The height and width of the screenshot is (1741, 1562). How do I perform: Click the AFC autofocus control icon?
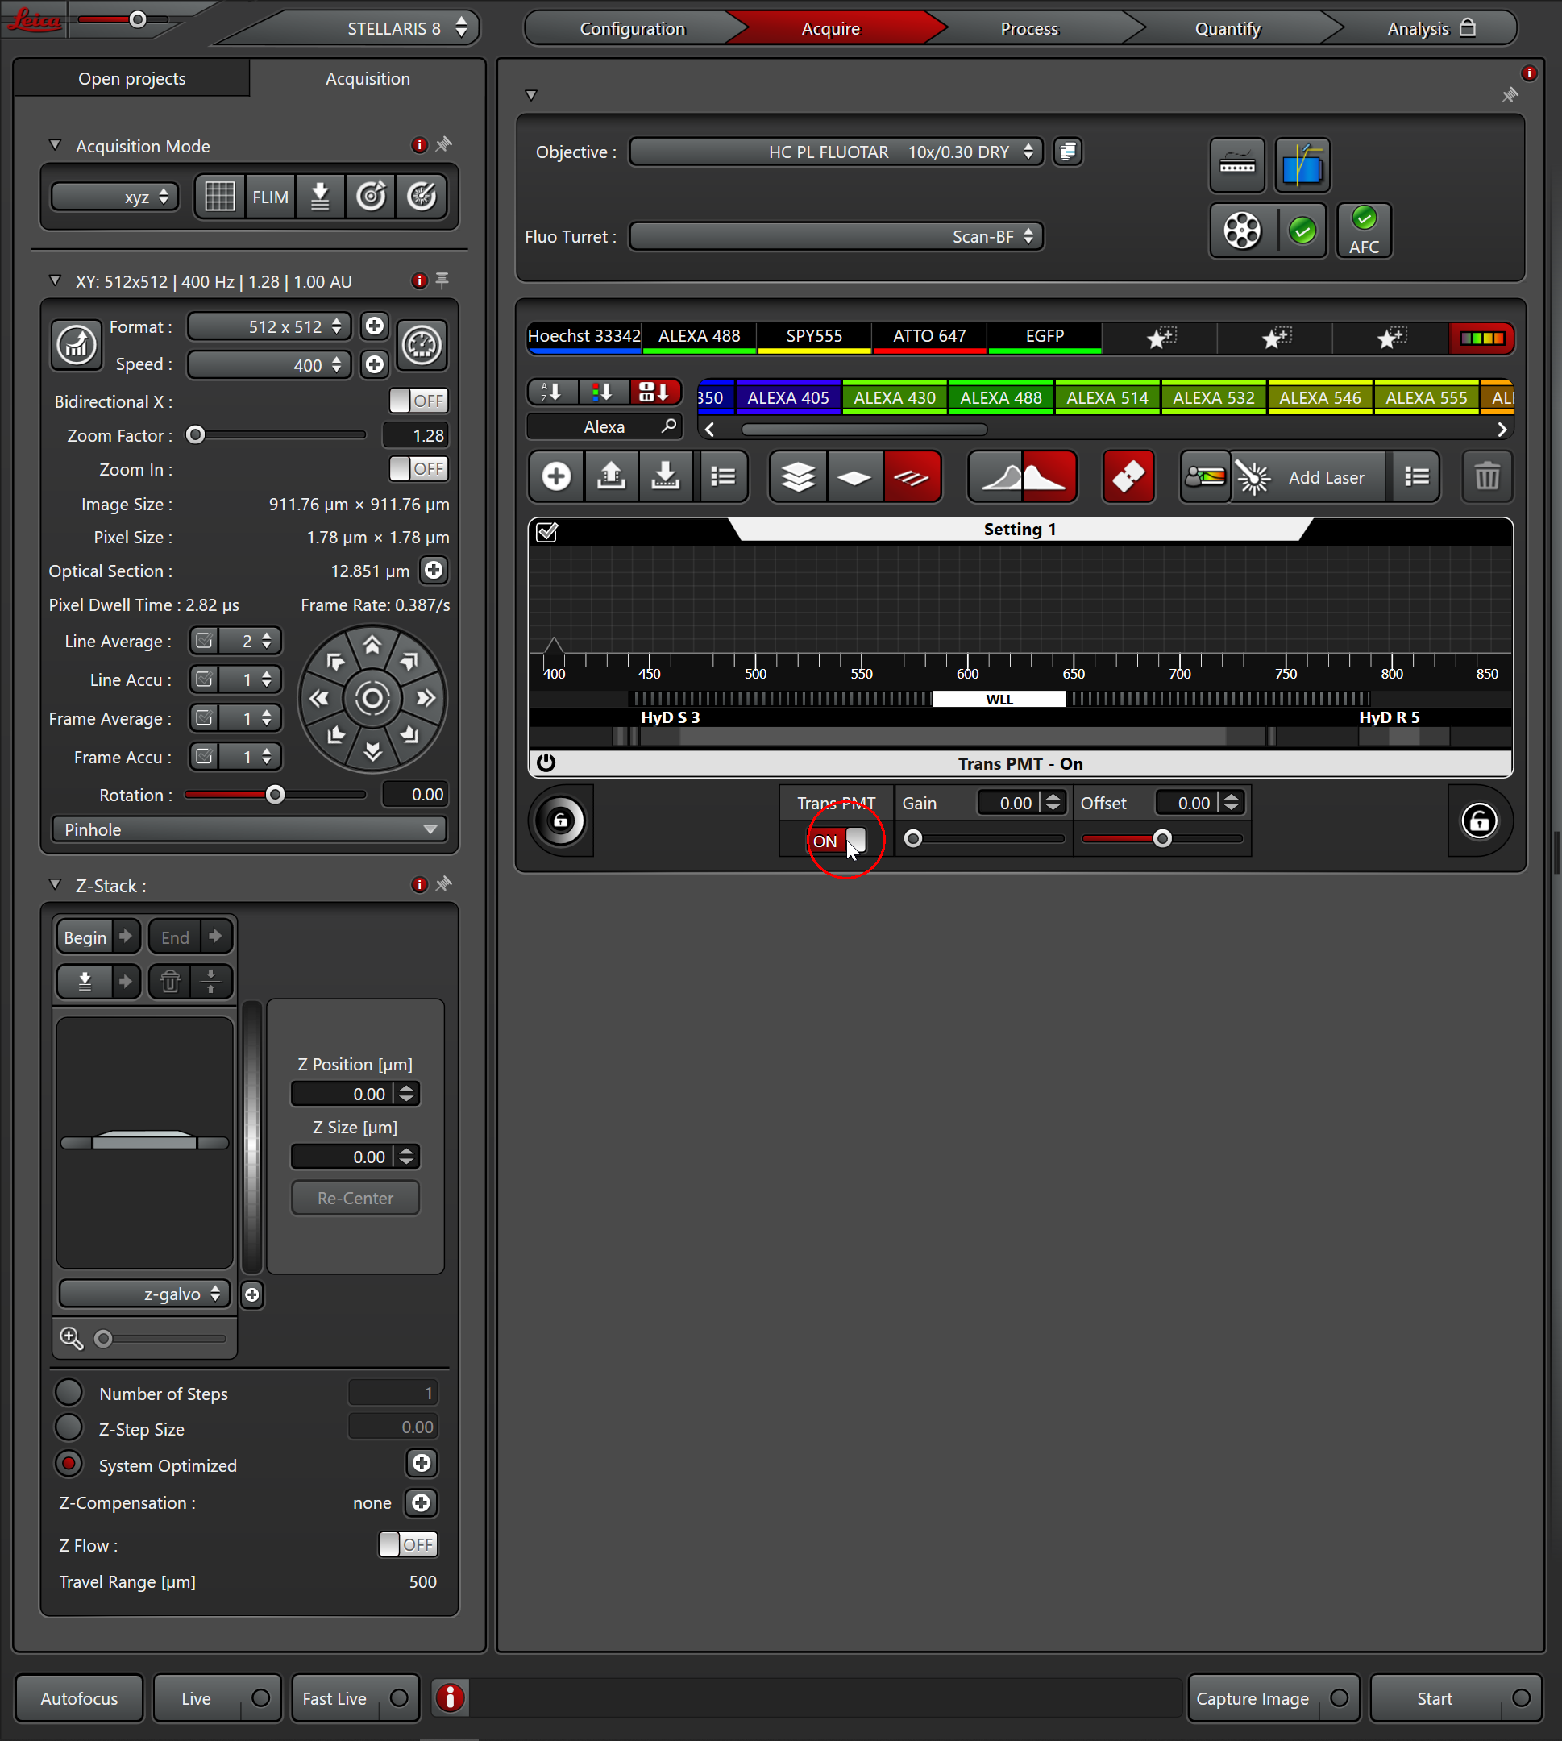click(x=1364, y=230)
